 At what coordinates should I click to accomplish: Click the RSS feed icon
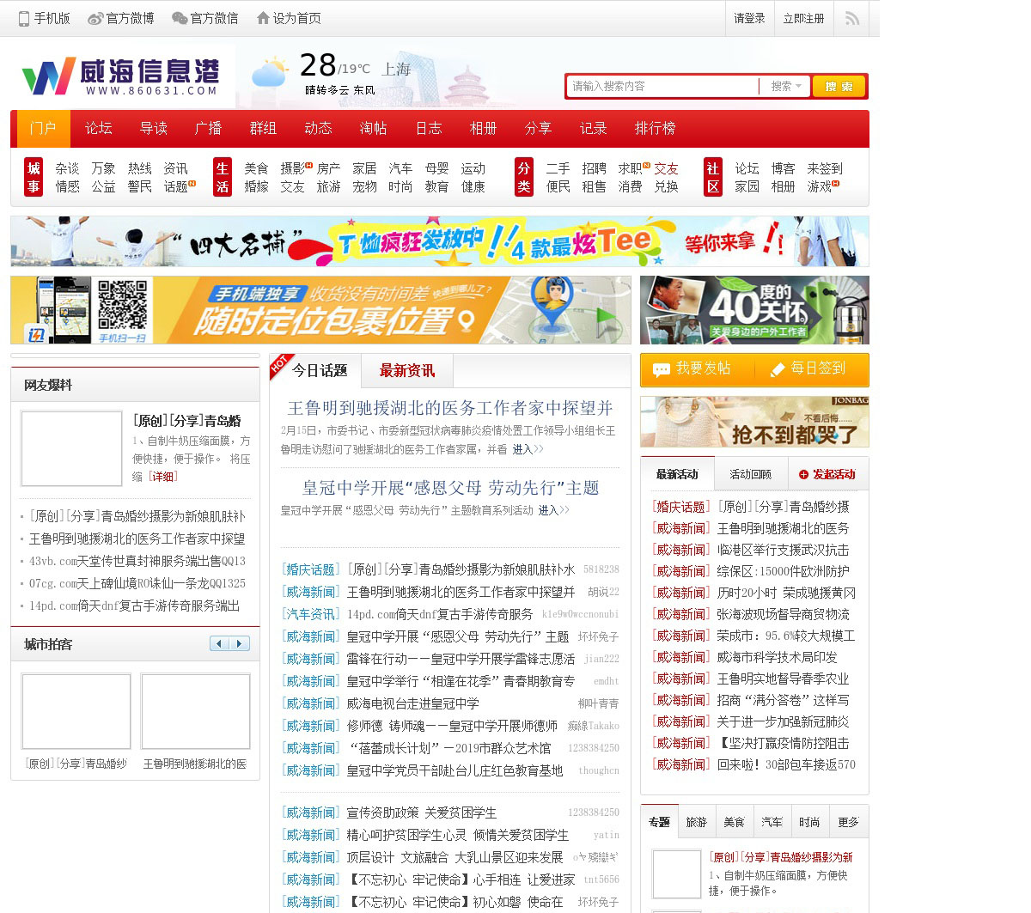click(851, 18)
